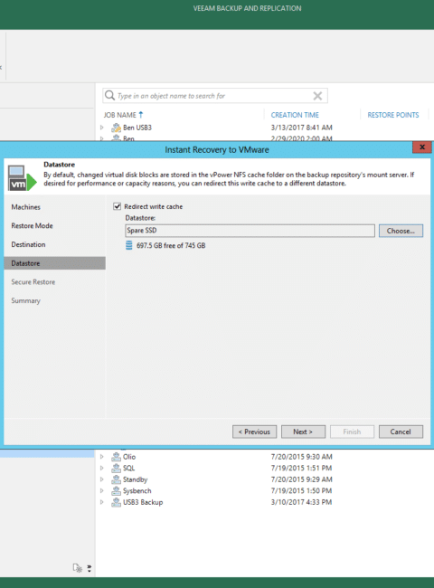Click the VMware instant recovery header icon
This screenshot has width=434, height=588.
click(23, 177)
